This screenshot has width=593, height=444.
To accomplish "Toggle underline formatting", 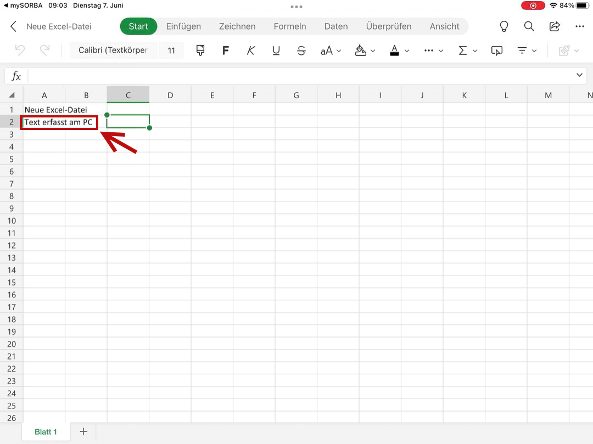I will pos(276,50).
